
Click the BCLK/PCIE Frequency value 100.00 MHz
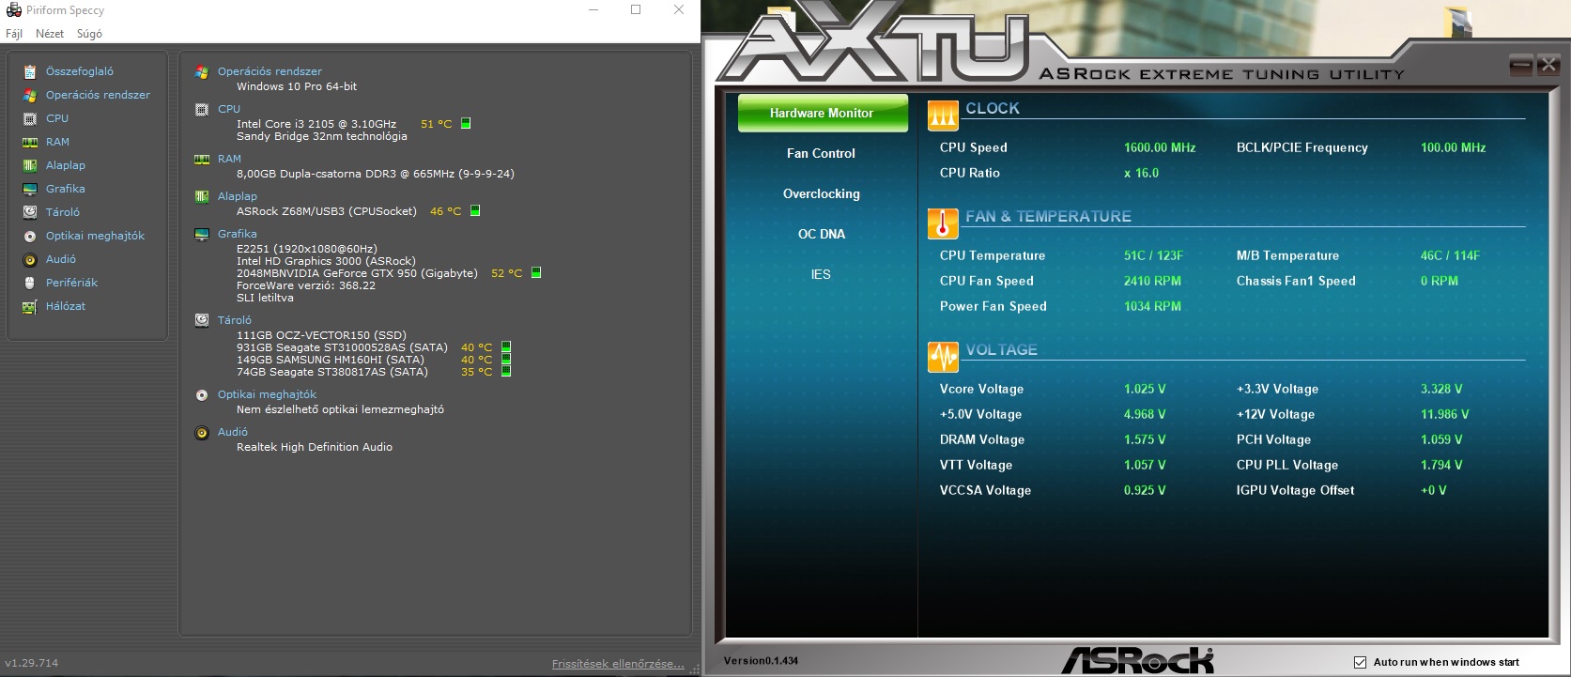coord(1453,147)
